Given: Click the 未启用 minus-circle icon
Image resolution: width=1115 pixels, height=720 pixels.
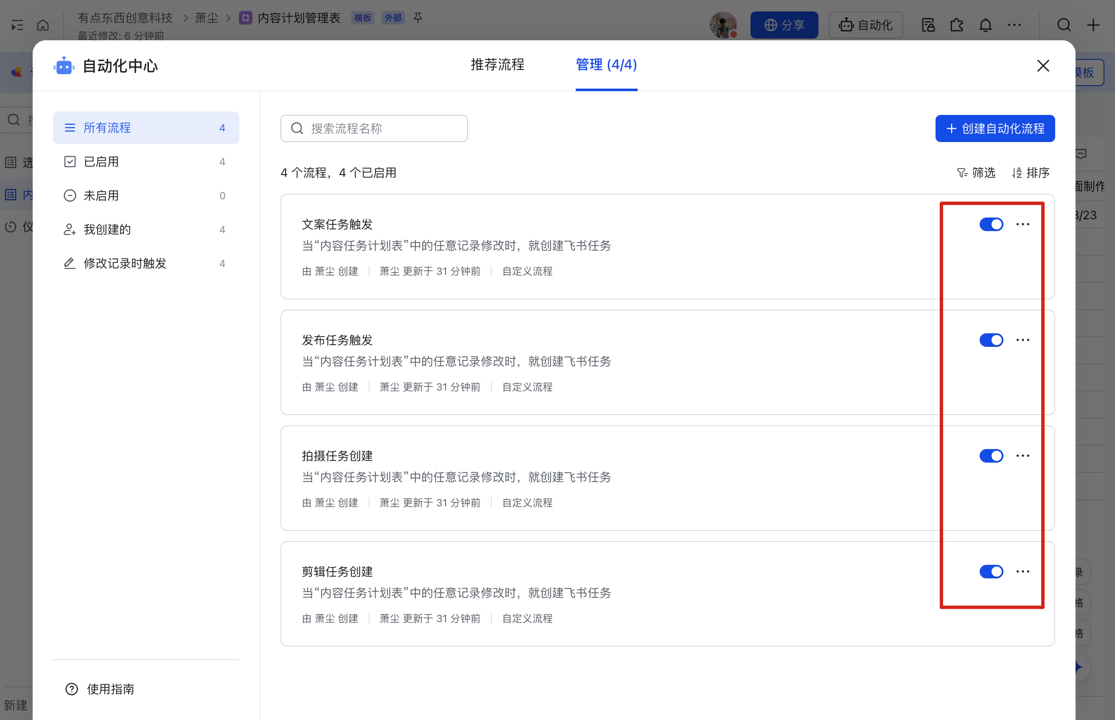Looking at the screenshot, I should tap(70, 195).
